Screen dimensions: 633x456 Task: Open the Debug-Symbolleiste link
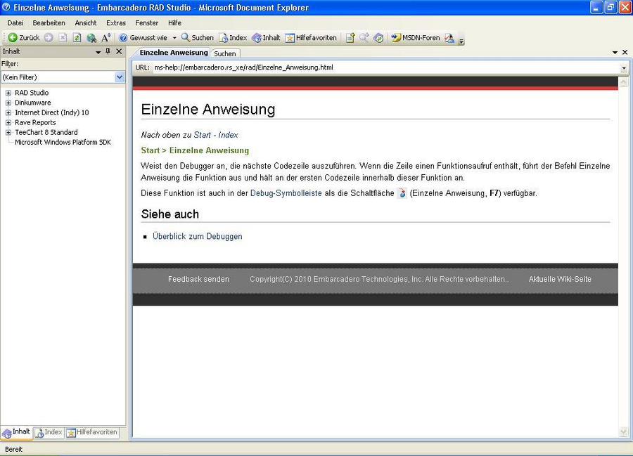tap(286, 193)
